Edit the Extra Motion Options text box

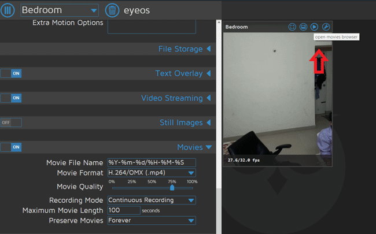click(152, 27)
